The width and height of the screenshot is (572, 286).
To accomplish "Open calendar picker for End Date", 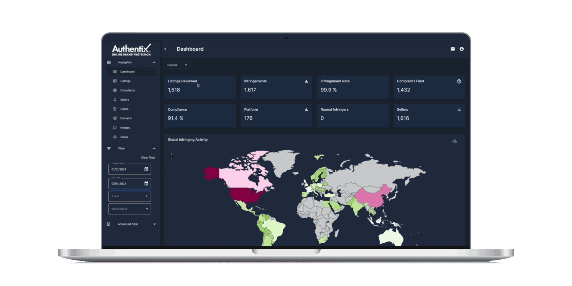I will [146, 183].
